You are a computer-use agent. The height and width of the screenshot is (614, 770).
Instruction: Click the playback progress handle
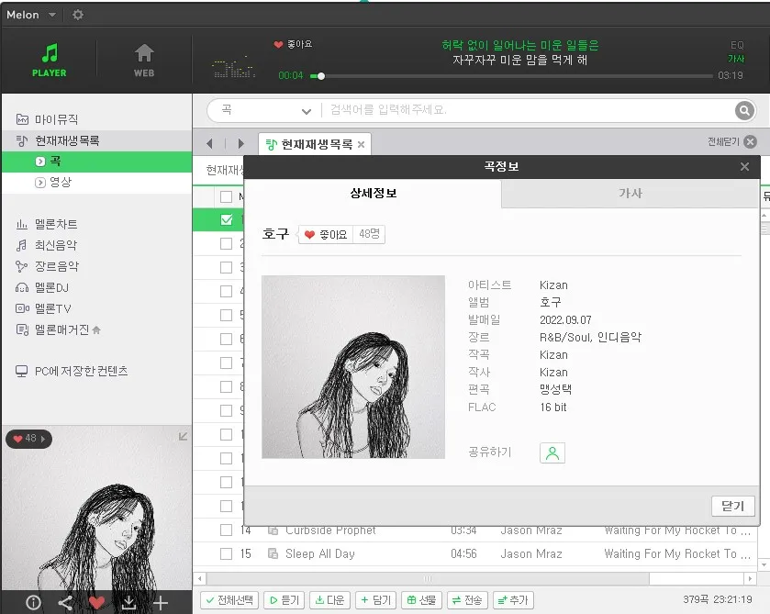tap(320, 76)
